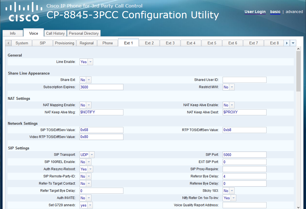The width and height of the screenshot is (306, 209).
Task: Toggle the Share Ext selector
Action: coord(85,80)
